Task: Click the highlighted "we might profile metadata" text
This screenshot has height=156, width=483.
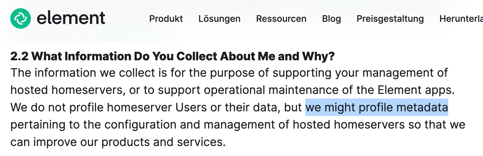Action: point(377,107)
